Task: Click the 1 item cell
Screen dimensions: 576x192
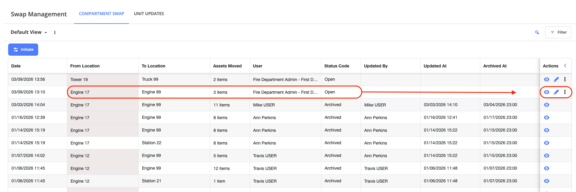Action: point(230,181)
